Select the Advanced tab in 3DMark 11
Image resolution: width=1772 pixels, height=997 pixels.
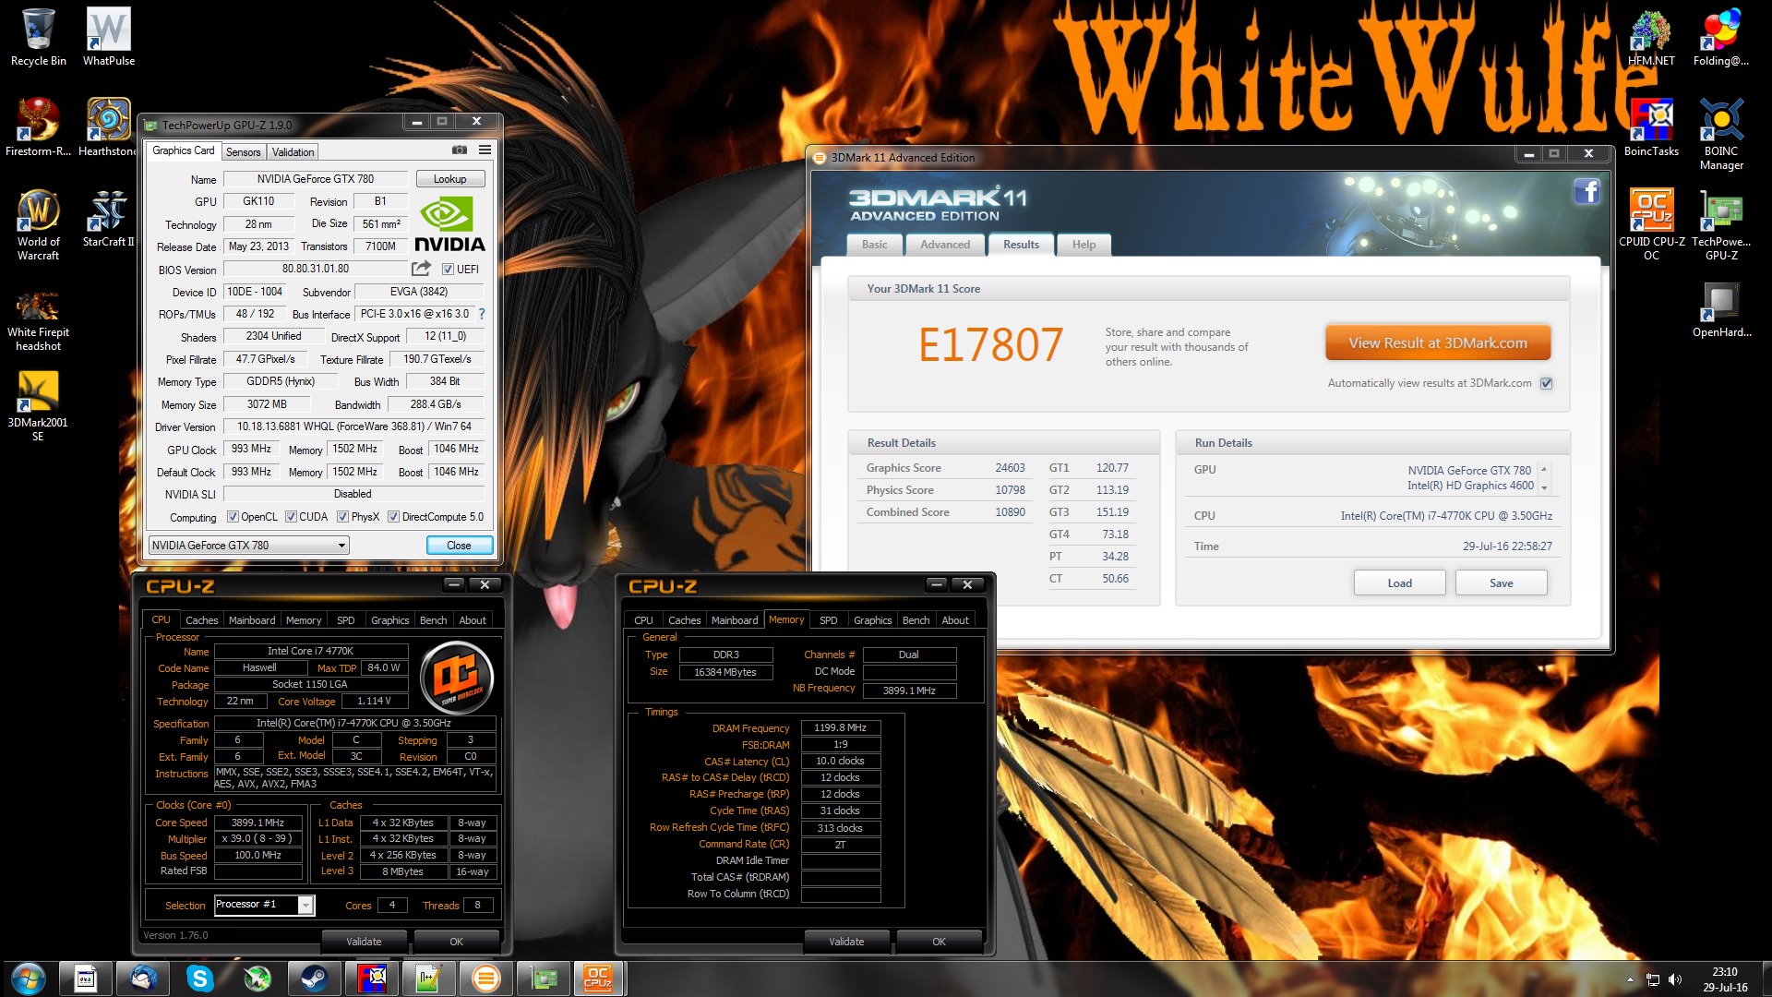pos(945,245)
